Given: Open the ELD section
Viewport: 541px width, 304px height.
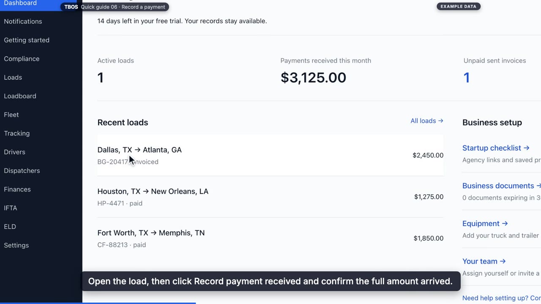Looking at the screenshot, I should pyautogui.click(x=10, y=226).
